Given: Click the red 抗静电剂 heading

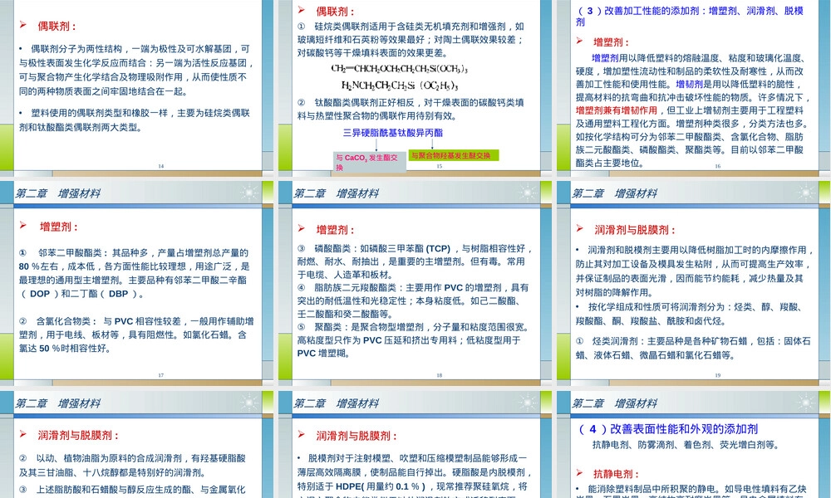Looking at the screenshot, I should tap(617, 474).
